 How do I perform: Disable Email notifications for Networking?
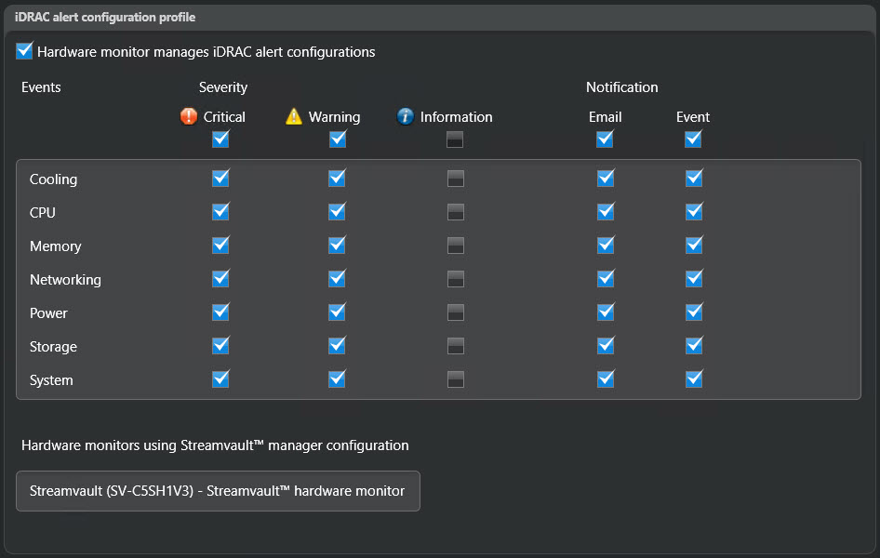(x=605, y=279)
